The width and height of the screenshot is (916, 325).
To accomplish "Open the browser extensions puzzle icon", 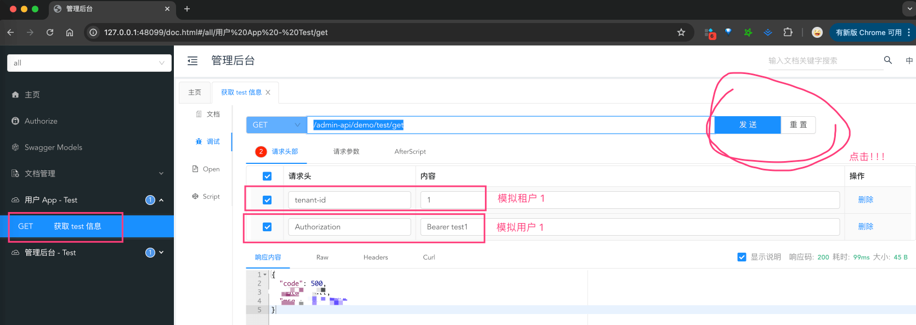I will (x=788, y=32).
